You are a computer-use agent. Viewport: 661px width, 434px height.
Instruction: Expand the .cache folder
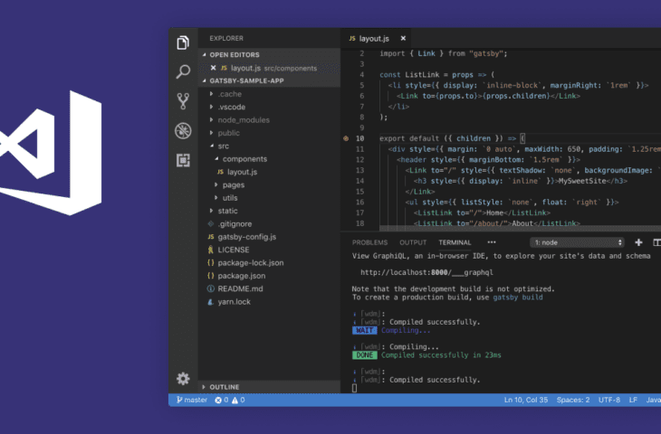point(269,94)
